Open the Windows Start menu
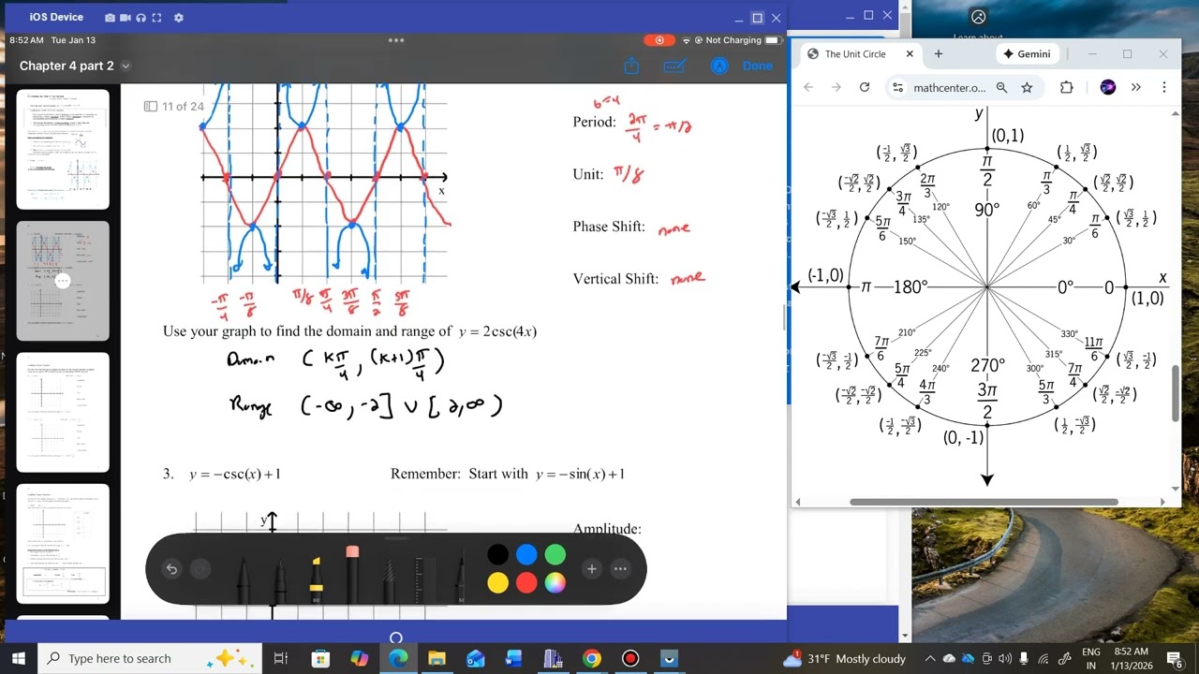 point(18,658)
